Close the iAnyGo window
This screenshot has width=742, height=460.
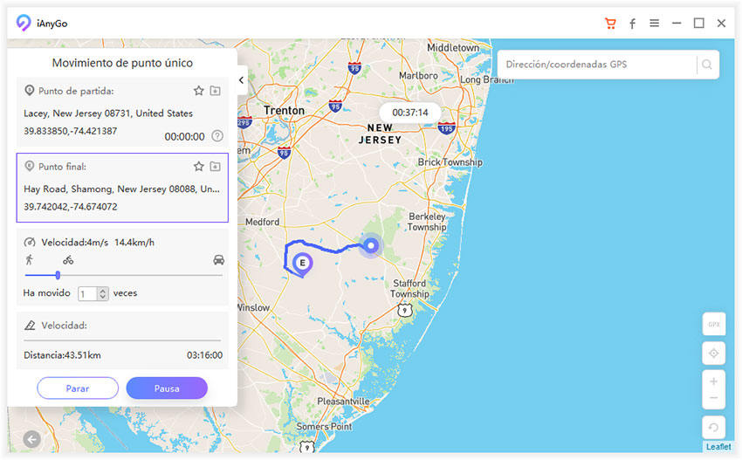(x=721, y=23)
